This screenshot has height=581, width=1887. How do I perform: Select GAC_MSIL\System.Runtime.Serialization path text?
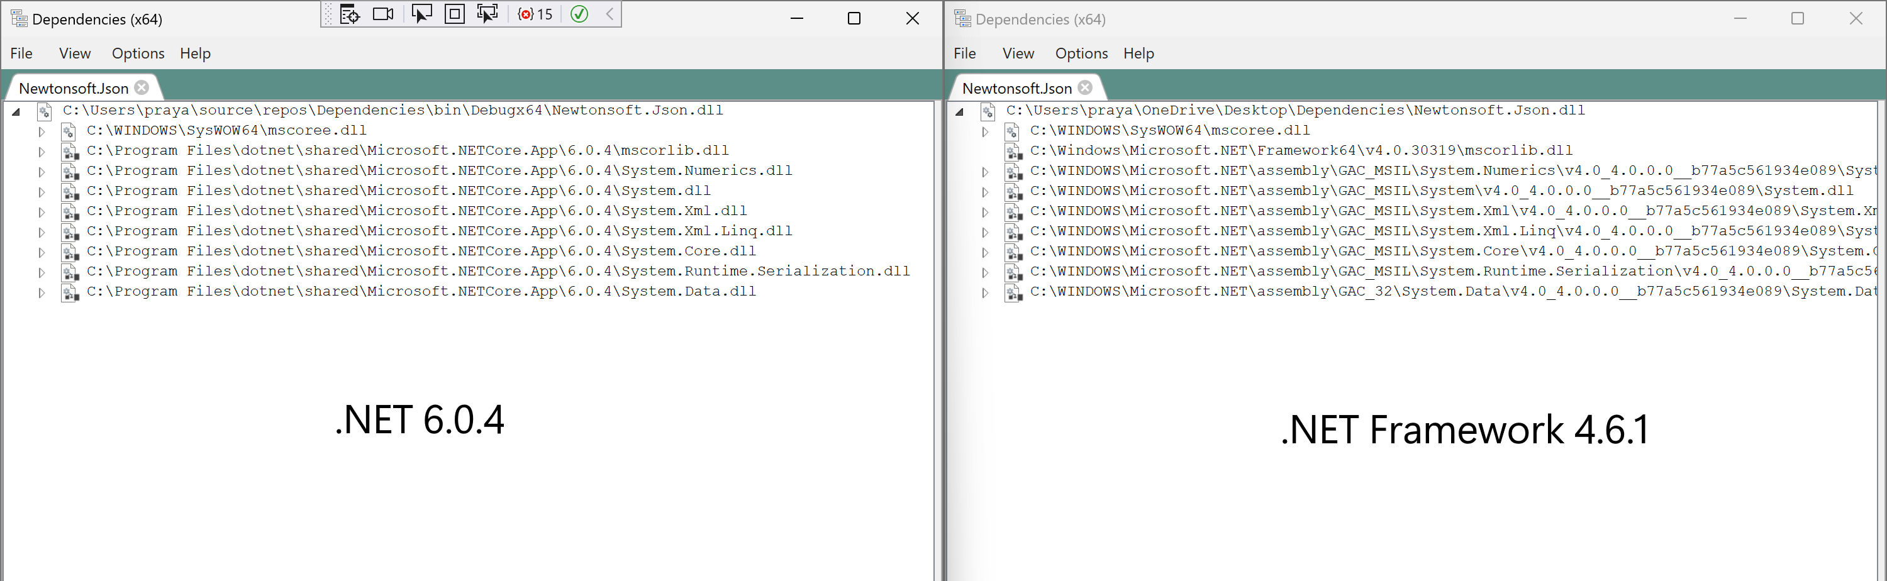coord(1454,271)
